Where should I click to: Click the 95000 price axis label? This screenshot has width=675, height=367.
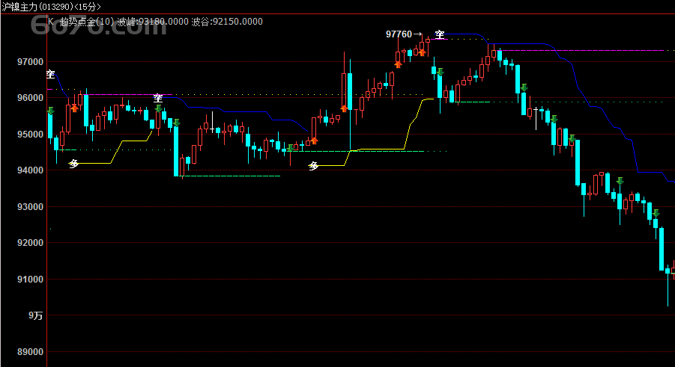[x=30, y=135]
